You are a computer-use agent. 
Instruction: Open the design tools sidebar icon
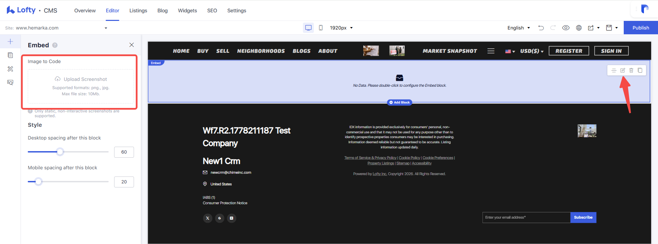(10, 69)
